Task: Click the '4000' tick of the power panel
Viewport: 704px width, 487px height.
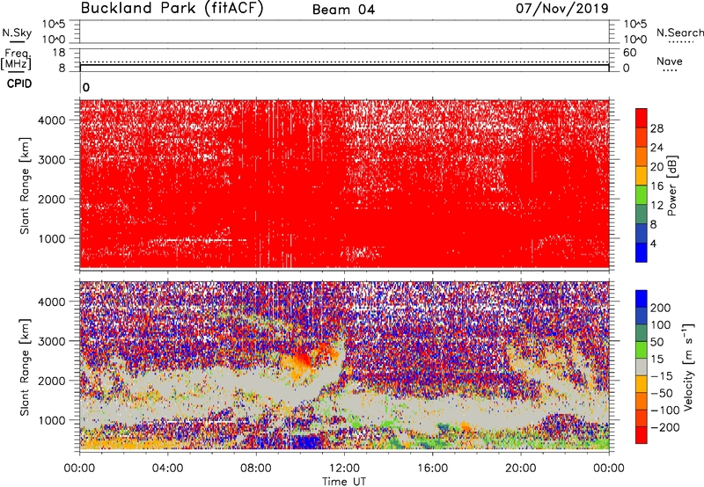Action: (52, 120)
